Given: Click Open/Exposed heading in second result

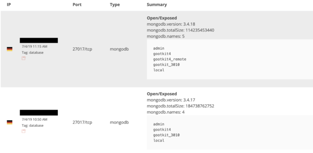Looking at the screenshot, I should coord(162,94).
